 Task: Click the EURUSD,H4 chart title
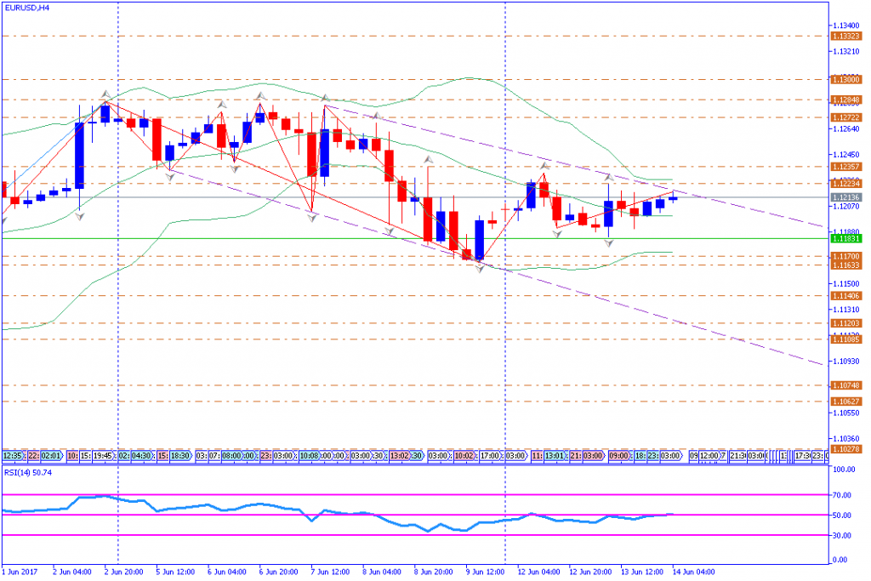[x=26, y=7]
